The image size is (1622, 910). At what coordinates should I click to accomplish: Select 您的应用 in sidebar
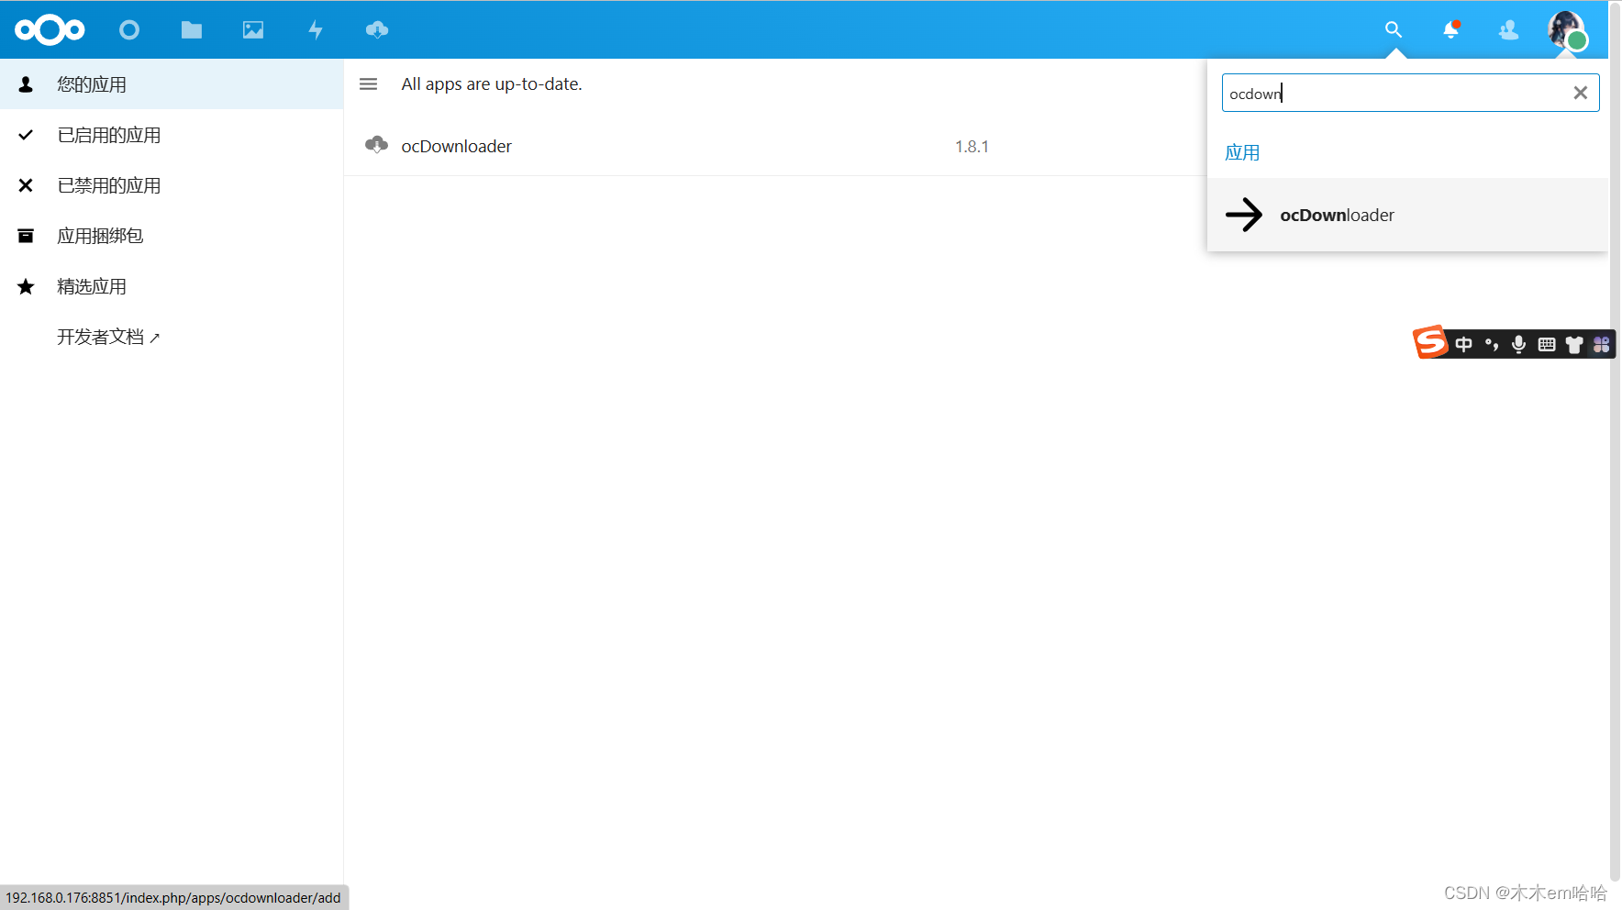(92, 84)
